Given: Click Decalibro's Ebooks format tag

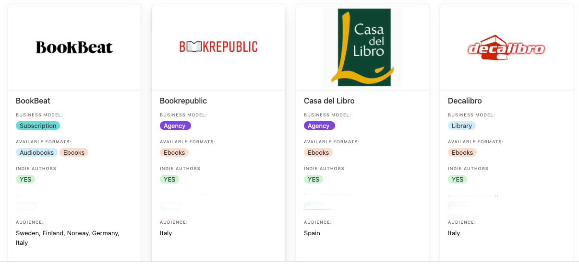Looking at the screenshot, I should pos(462,152).
